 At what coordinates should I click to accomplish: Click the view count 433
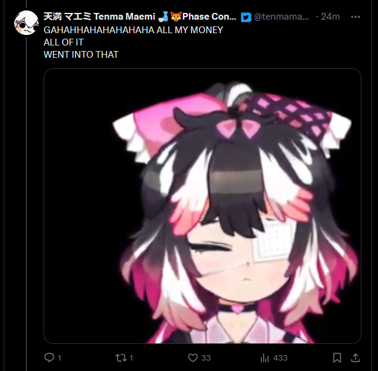[x=280, y=357]
